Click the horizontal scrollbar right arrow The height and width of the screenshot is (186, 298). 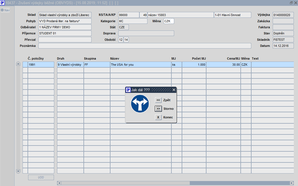click(292, 183)
